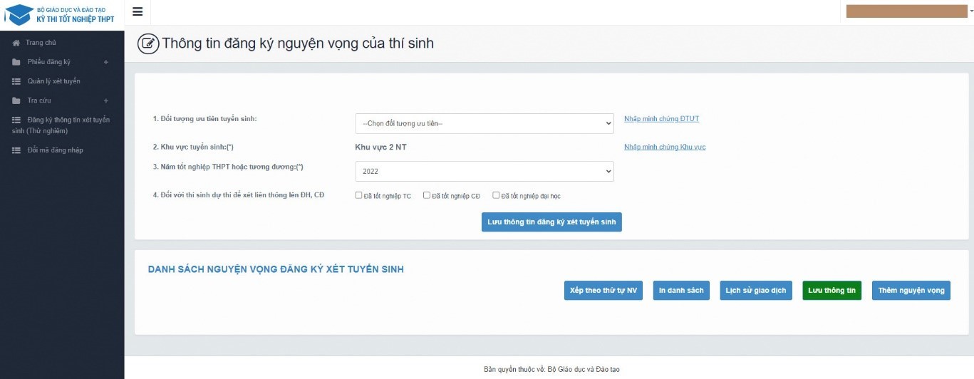The height and width of the screenshot is (379, 974).
Task: Tick the Đã tốt nghiệp đại học checkbox
Action: 496,195
